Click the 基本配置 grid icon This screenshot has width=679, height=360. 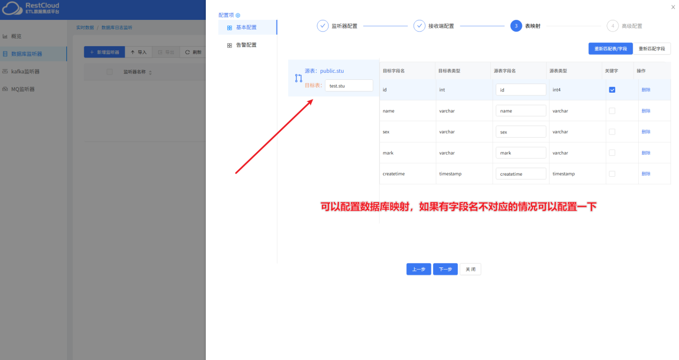[229, 28]
